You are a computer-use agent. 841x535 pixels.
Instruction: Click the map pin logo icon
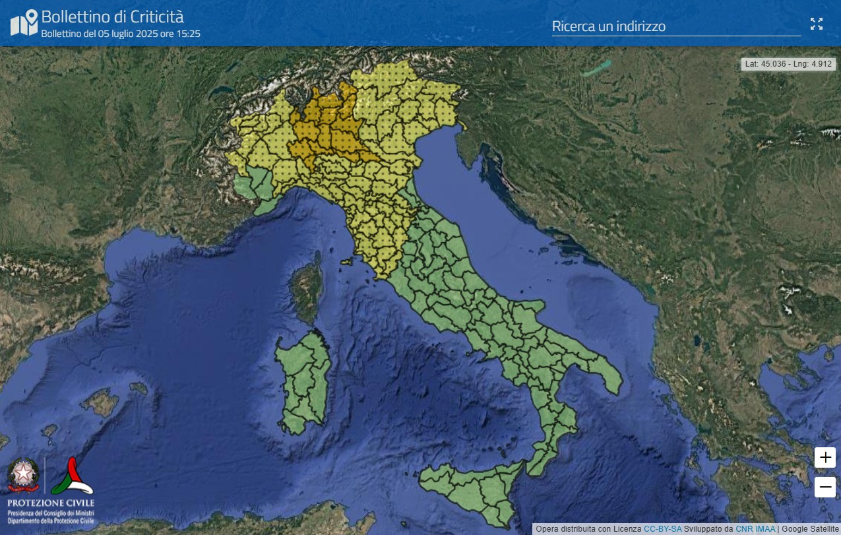(24, 23)
